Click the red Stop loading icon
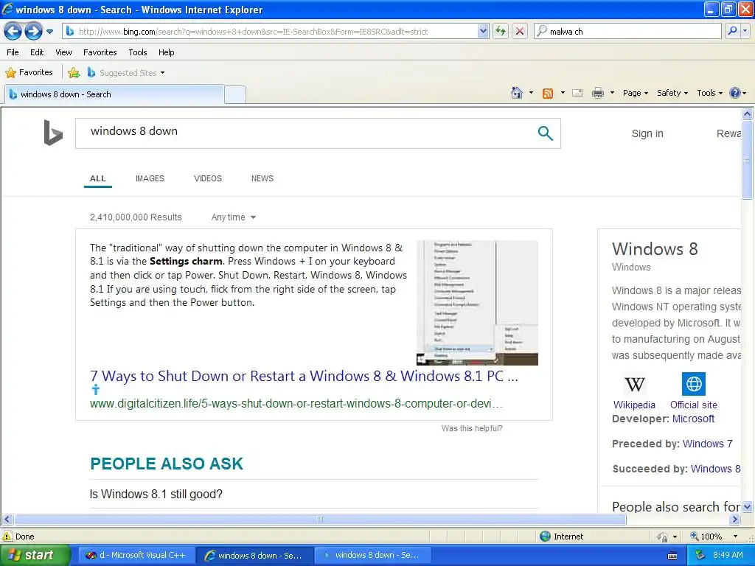The image size is (755, 566). [x=520, y=31]
